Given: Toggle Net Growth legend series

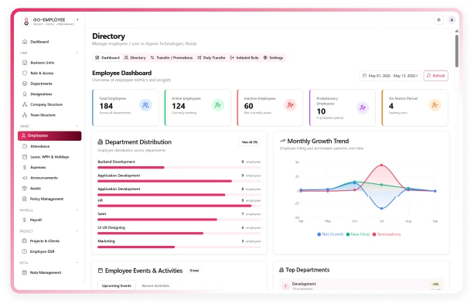Looking at the screenshot, I should click(330, 234).
